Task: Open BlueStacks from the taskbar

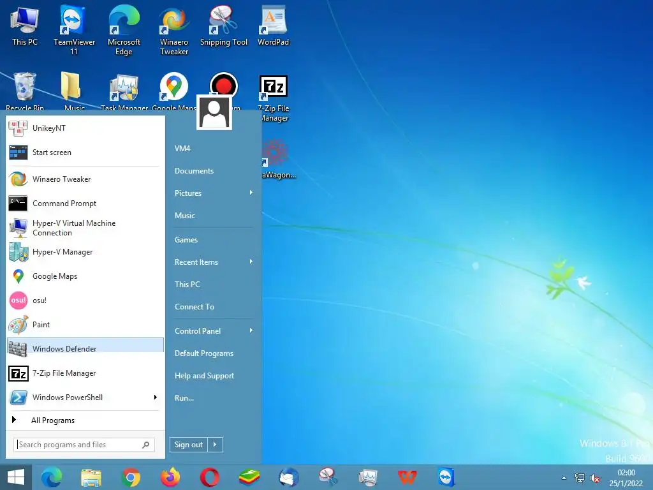Action: pyautogui.click(x=249, y=477)
